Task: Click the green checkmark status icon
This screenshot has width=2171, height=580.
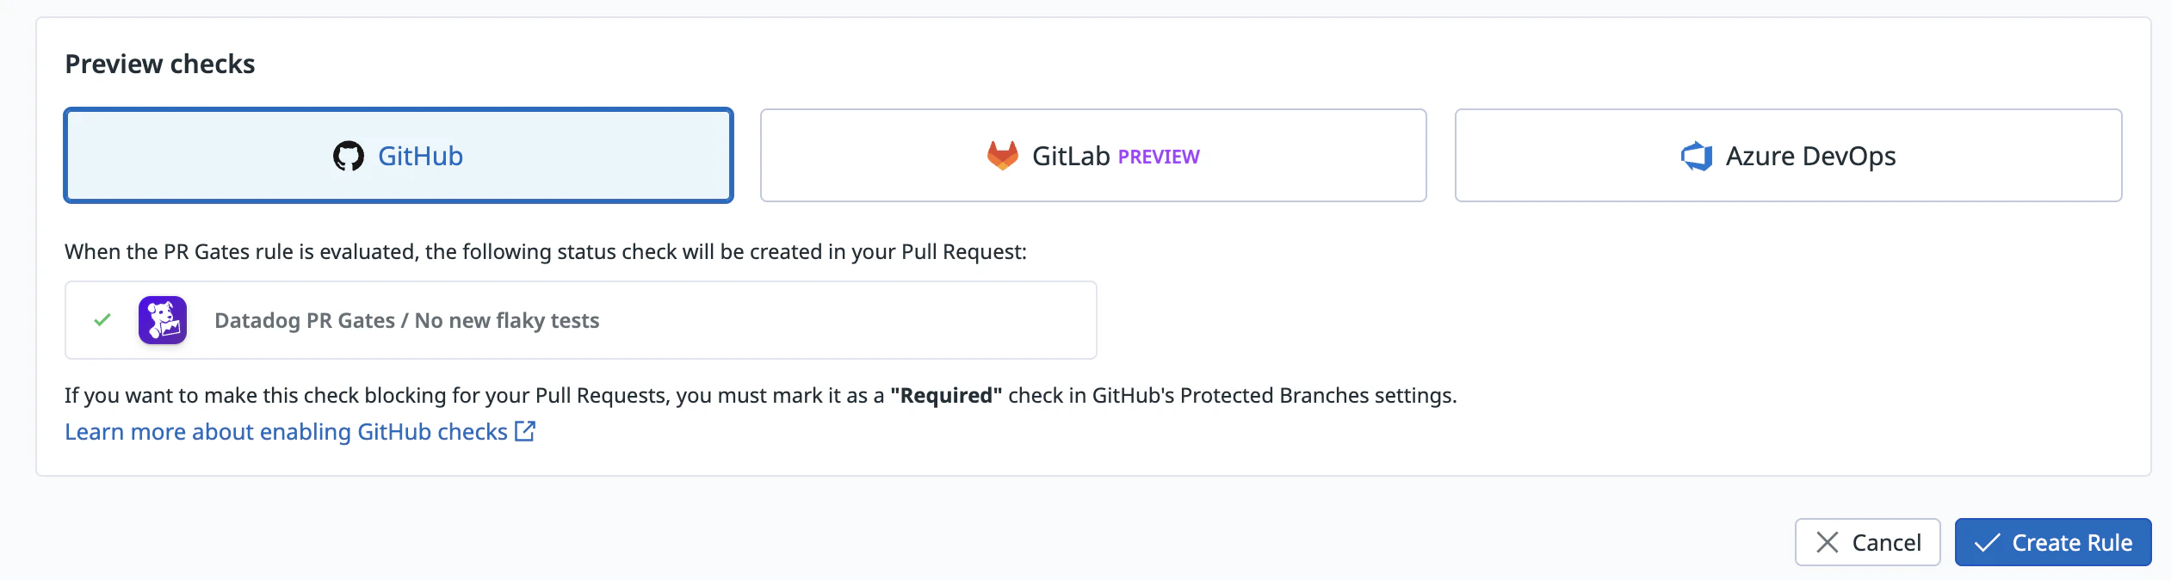Action: [102, 320]
